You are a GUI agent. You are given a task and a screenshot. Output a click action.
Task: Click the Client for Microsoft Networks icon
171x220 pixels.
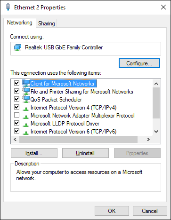click(x=26, y=83)
